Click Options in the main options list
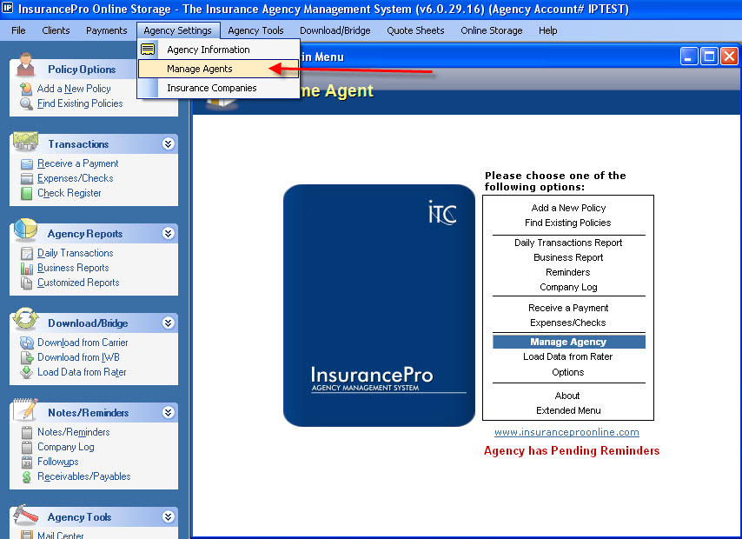The image size is (742, 539). click(x=568, y=372)
